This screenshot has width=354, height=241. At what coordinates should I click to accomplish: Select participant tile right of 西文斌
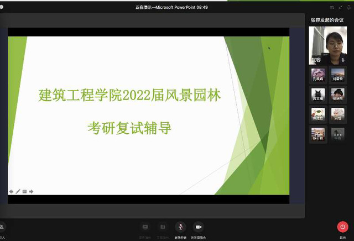coord(337,95)
